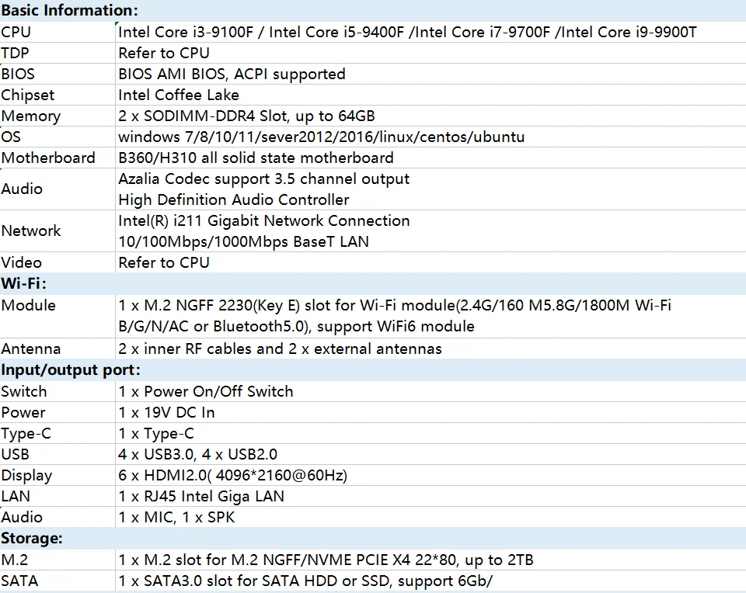The height and width of the screenshot is (593, 746).
Task: Select 'Azalia Codec support 3.5 channel output' line
Action: click(264, 179)
